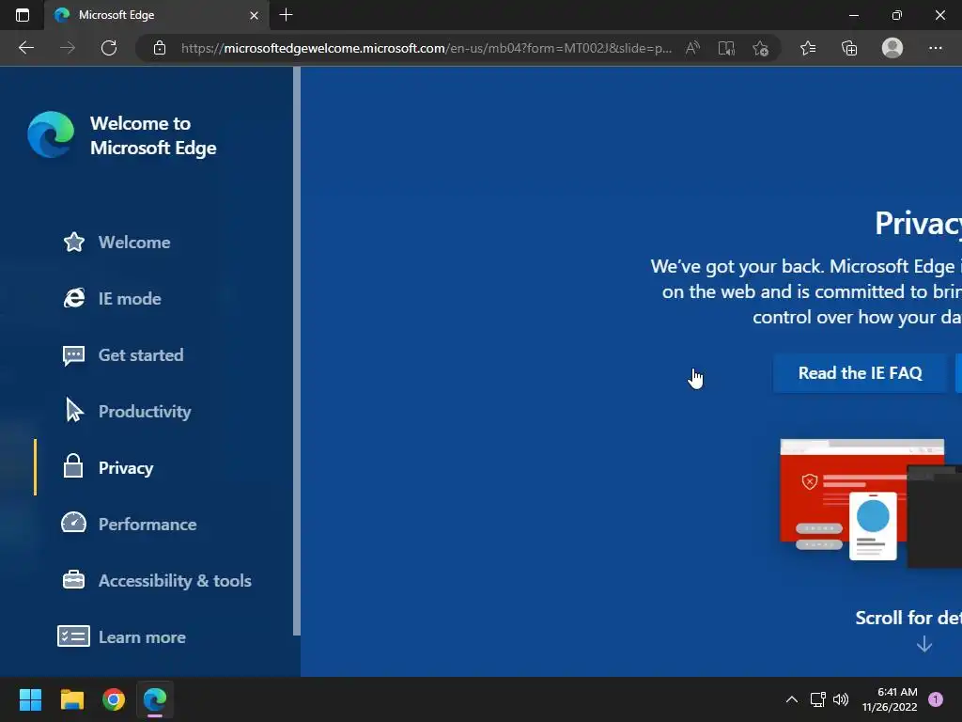
Task: Select the Get started chat icon
Action: [73, 355]
